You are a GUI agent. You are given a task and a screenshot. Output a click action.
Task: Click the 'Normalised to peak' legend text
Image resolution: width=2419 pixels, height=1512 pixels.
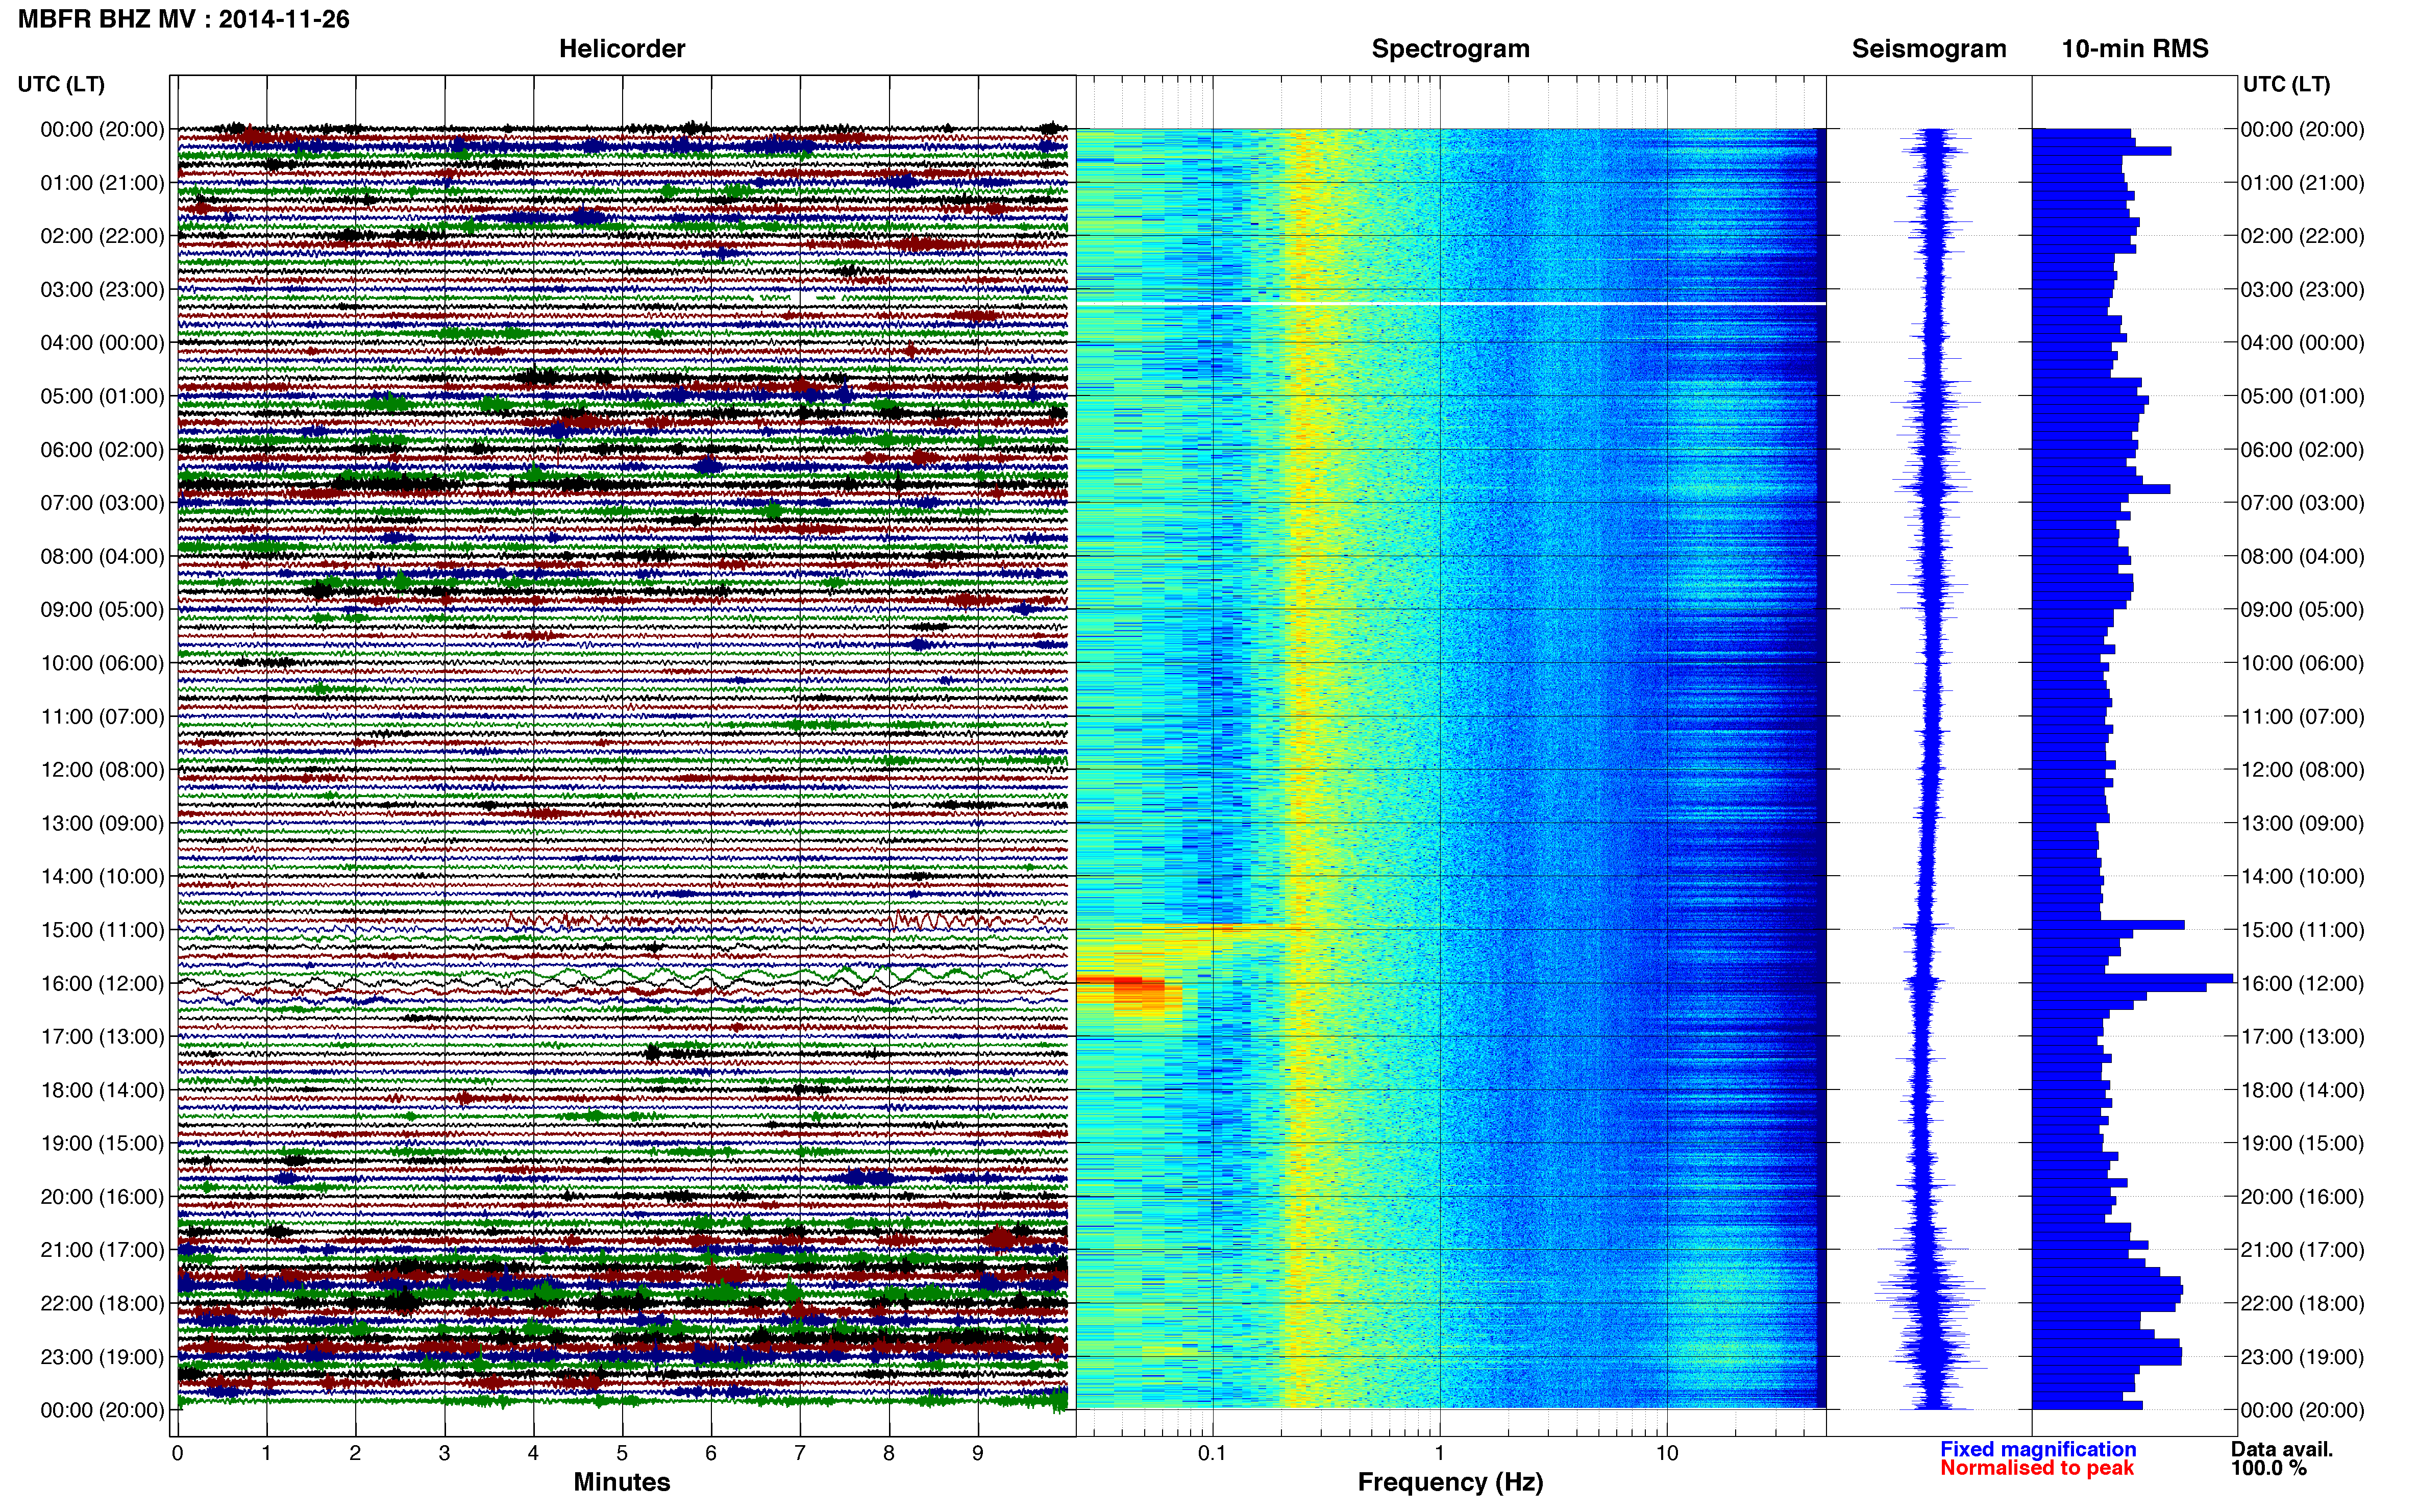click(2037, 1468)
